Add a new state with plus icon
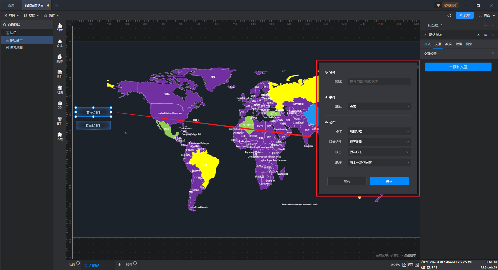The image size is (498, 270). click(486, 25)
